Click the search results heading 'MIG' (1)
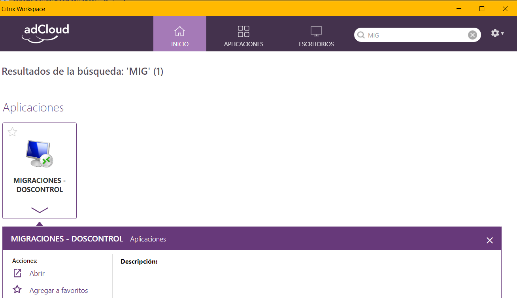The width and height of the screenshot is (517, 298). pyautogui.click(x=83, y=72)
